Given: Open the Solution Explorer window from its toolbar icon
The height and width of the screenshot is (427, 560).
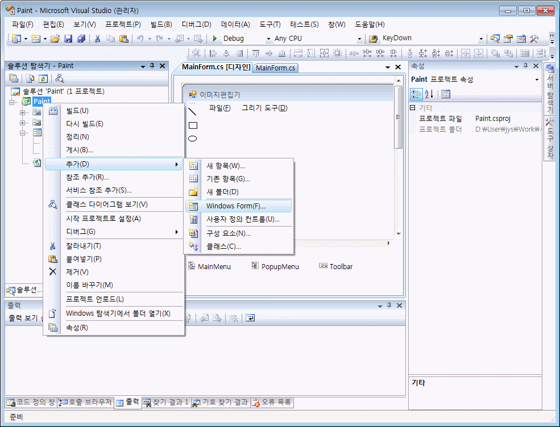Looking at the screenshot, I should (495, 39).
